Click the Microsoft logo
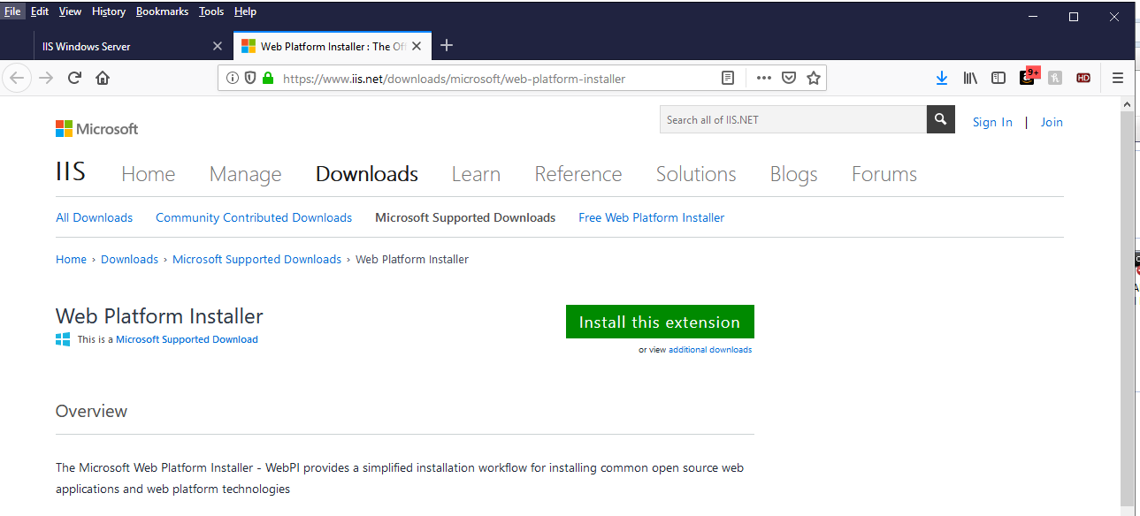1140x516 pixels. (97, 129)
